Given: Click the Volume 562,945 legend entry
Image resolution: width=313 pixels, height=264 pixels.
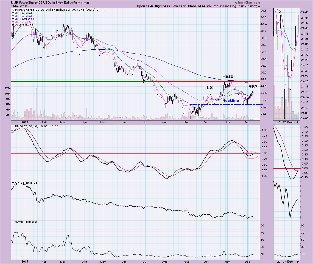Looking at the screenshot, I should click(x=23, y=25).
